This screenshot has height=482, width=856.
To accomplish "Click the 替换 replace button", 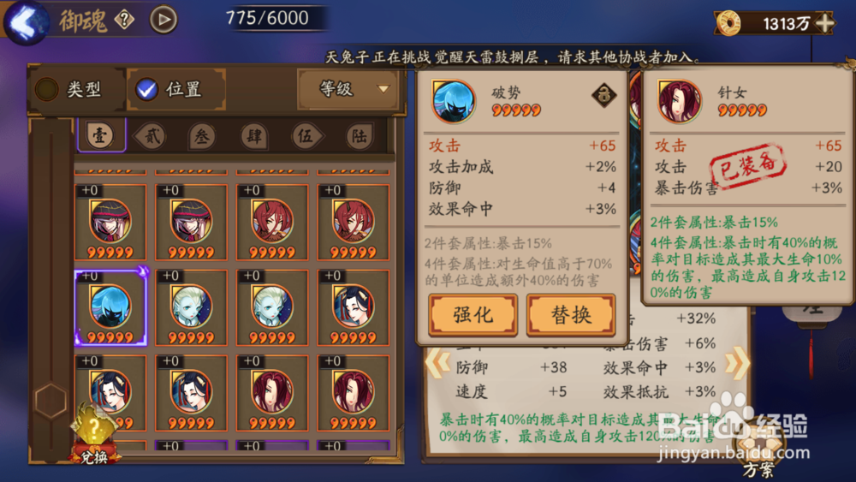I will pyautogui.click(x=570, y=315).
